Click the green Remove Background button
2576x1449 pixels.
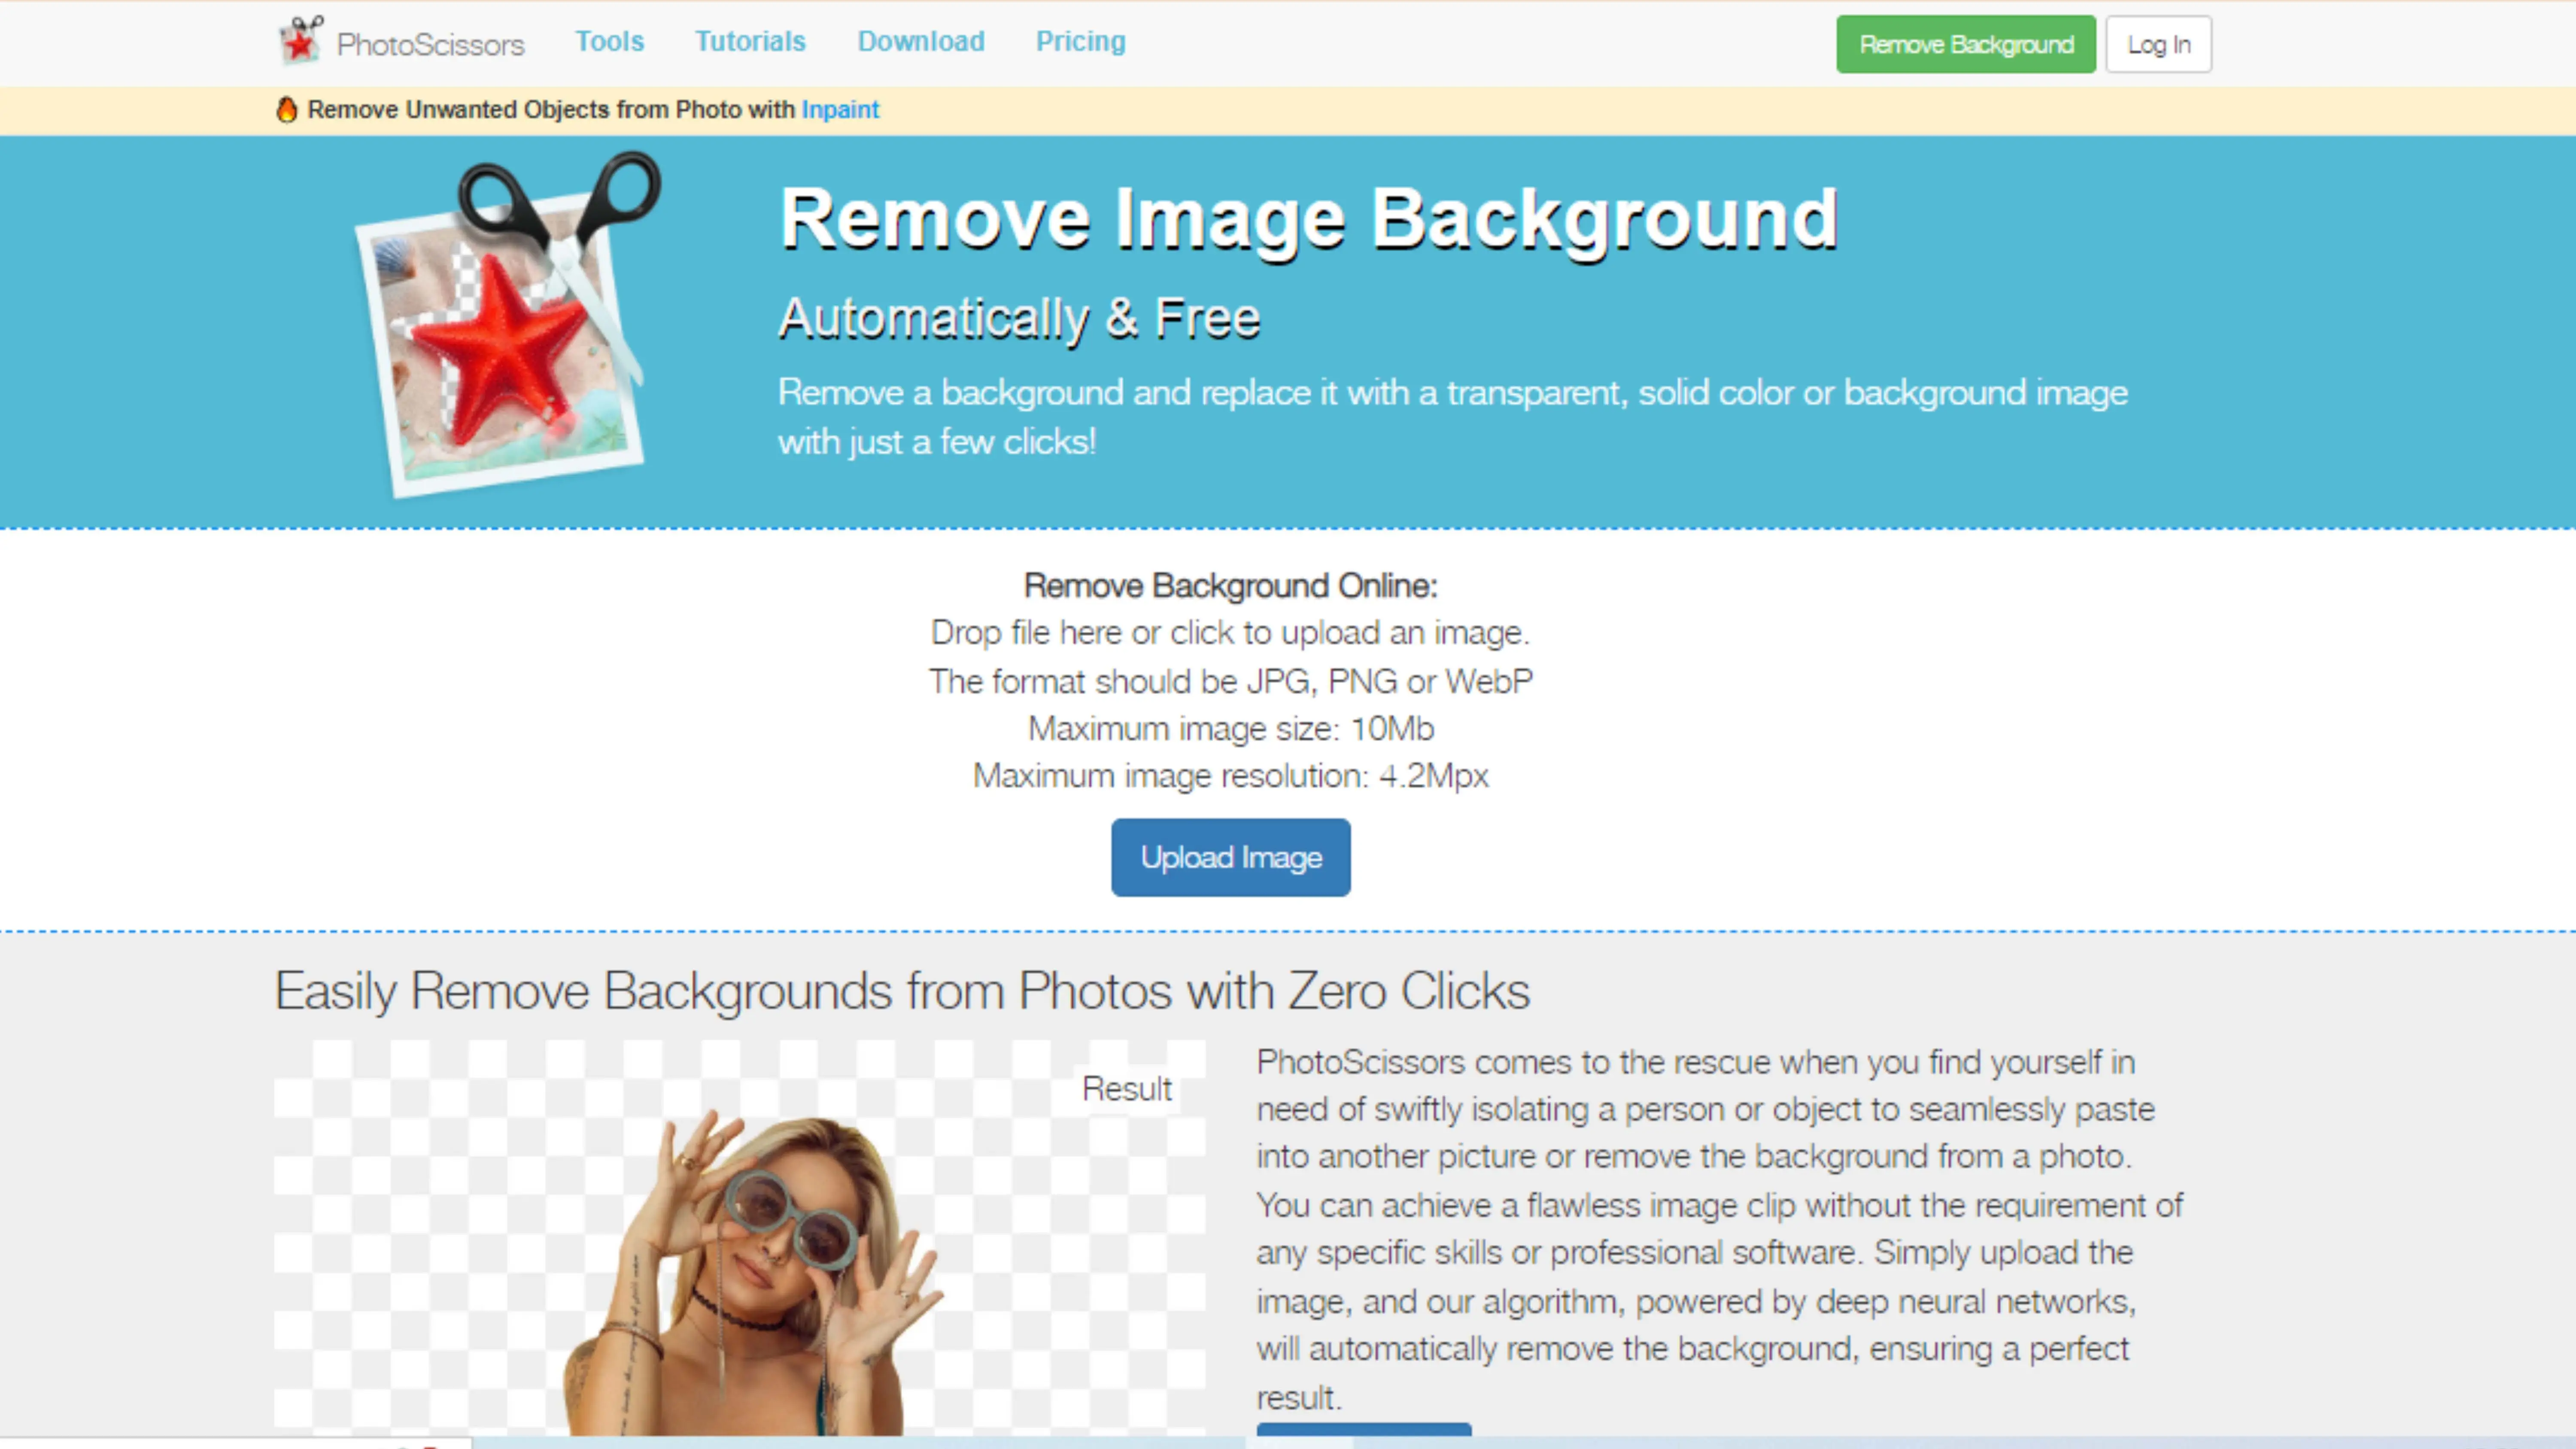(x=1966, y=44)
